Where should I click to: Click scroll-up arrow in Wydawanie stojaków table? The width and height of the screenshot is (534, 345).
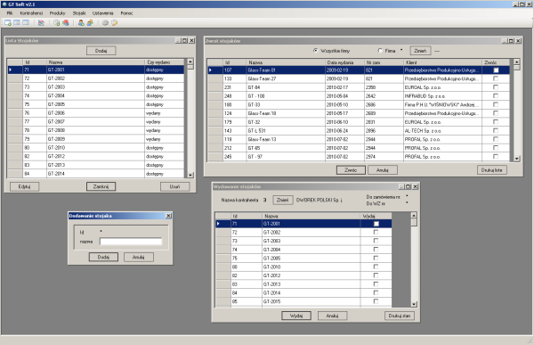(x=414, y=215)
